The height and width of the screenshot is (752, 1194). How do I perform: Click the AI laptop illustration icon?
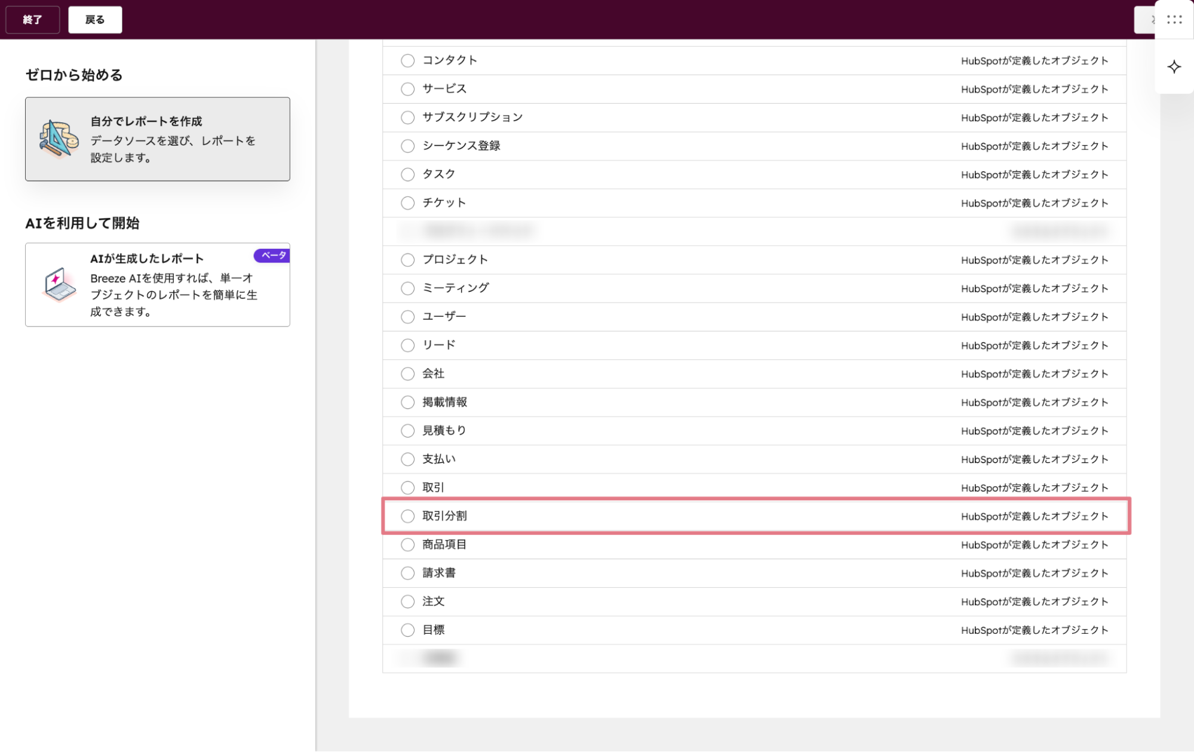click(59, 285)
